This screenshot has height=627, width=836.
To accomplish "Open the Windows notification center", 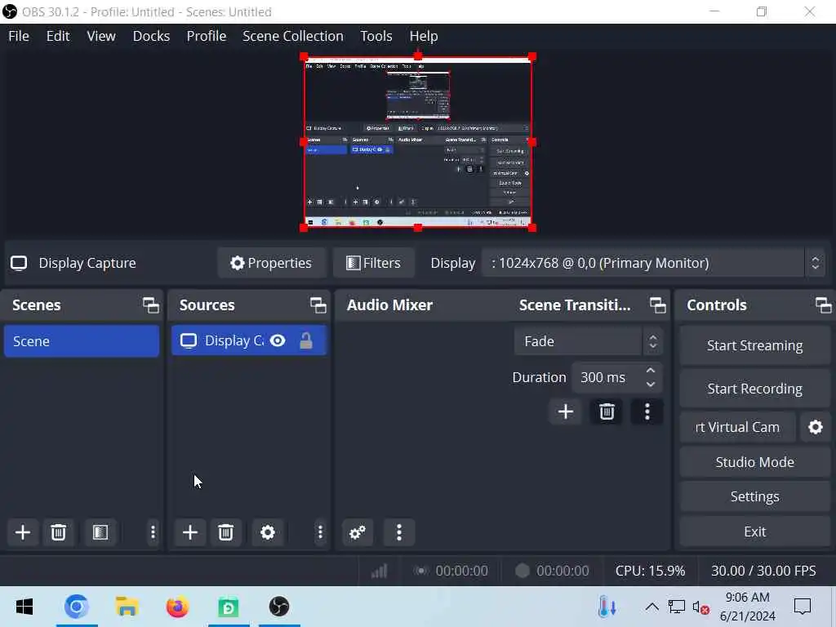I will [x=803, y=607].
